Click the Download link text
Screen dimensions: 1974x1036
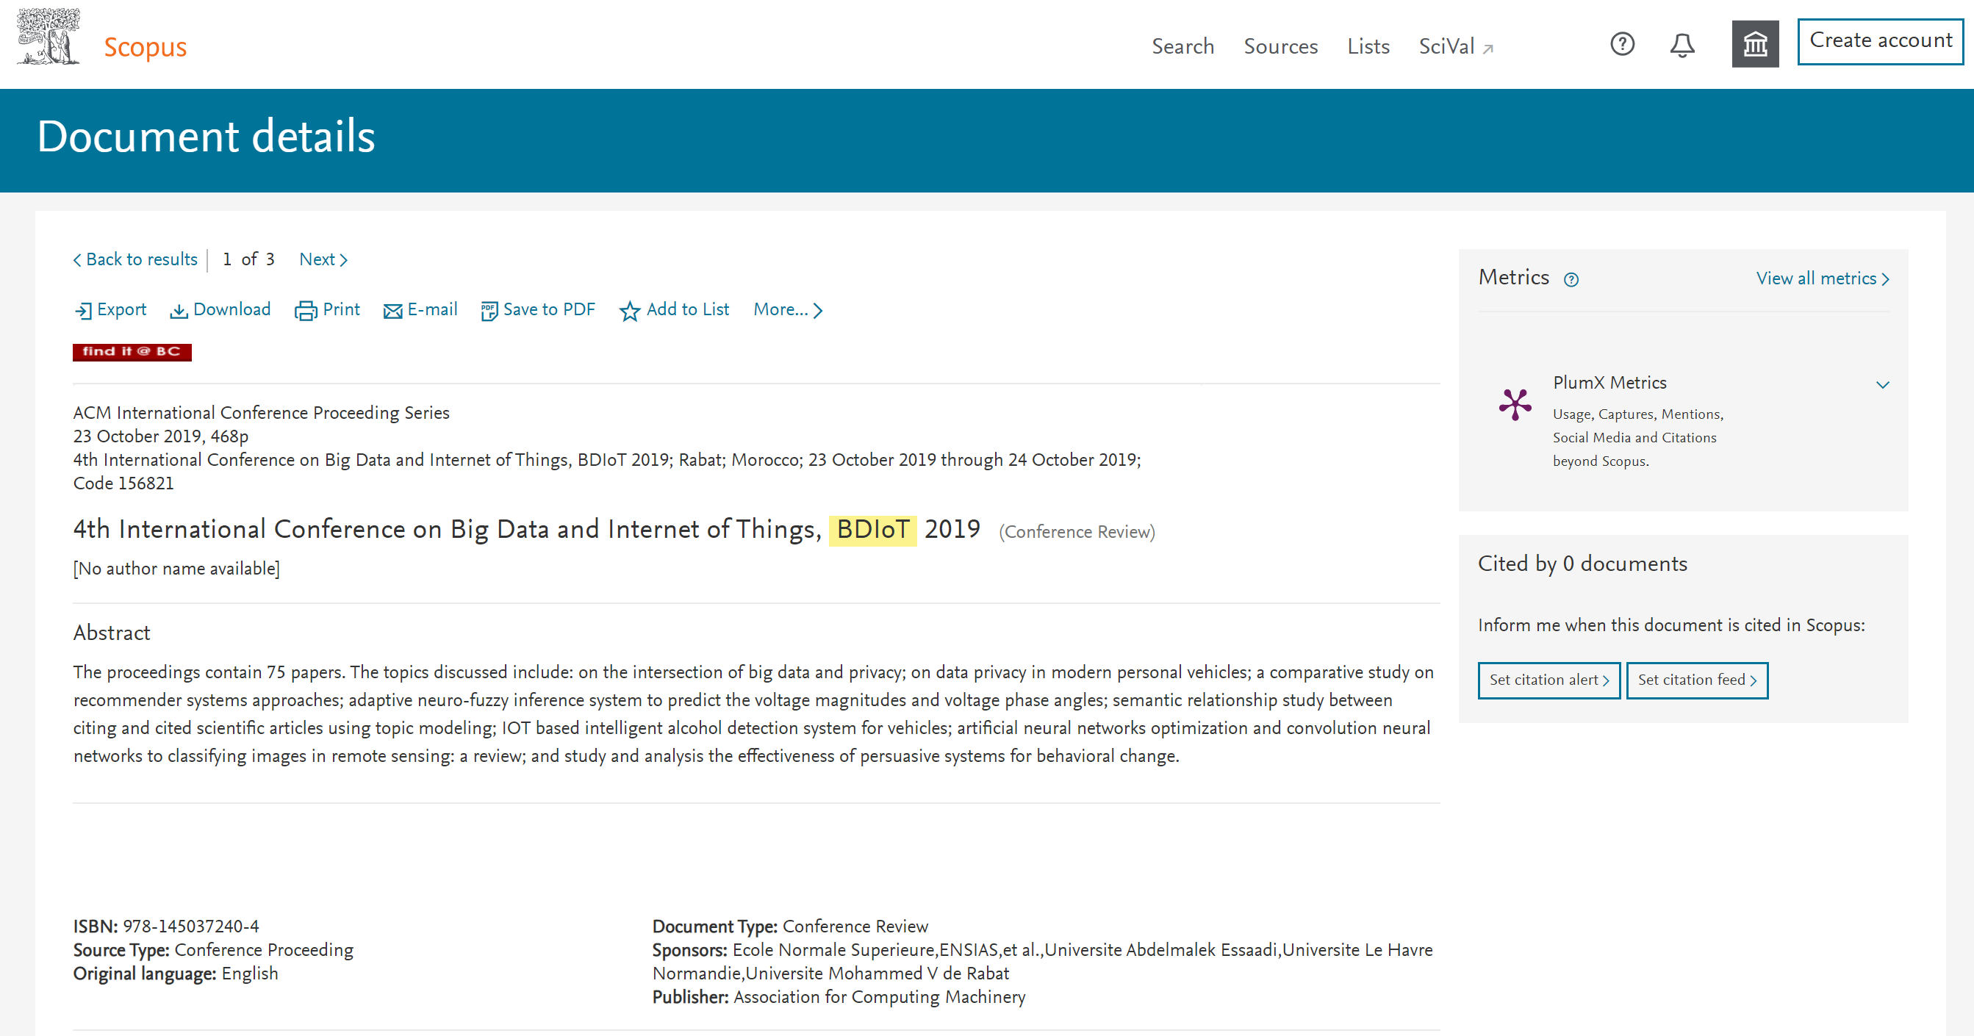tap(232, 309)
